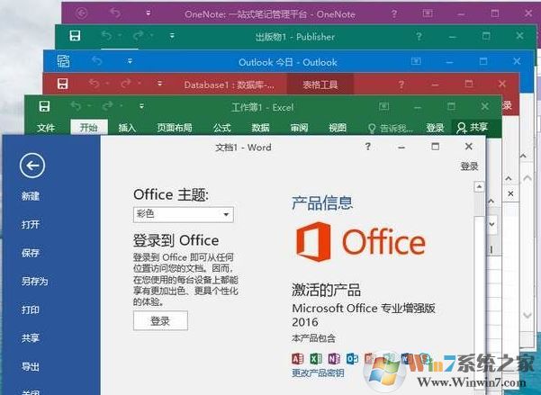541x395 pixels.
Task: Click the undo icon in Outlook title bar
Action: [97, 61]
